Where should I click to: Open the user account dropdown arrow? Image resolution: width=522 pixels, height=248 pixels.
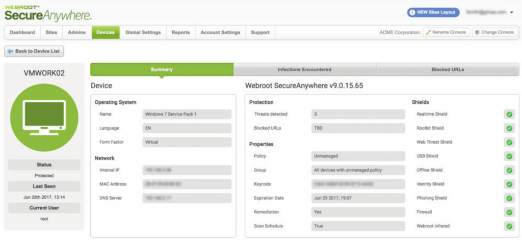tap(512, 12)
